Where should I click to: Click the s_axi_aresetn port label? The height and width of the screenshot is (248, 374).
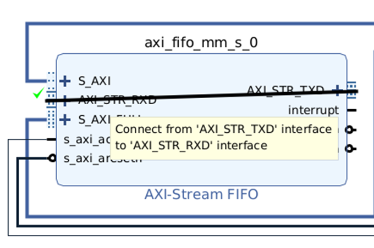103,159
